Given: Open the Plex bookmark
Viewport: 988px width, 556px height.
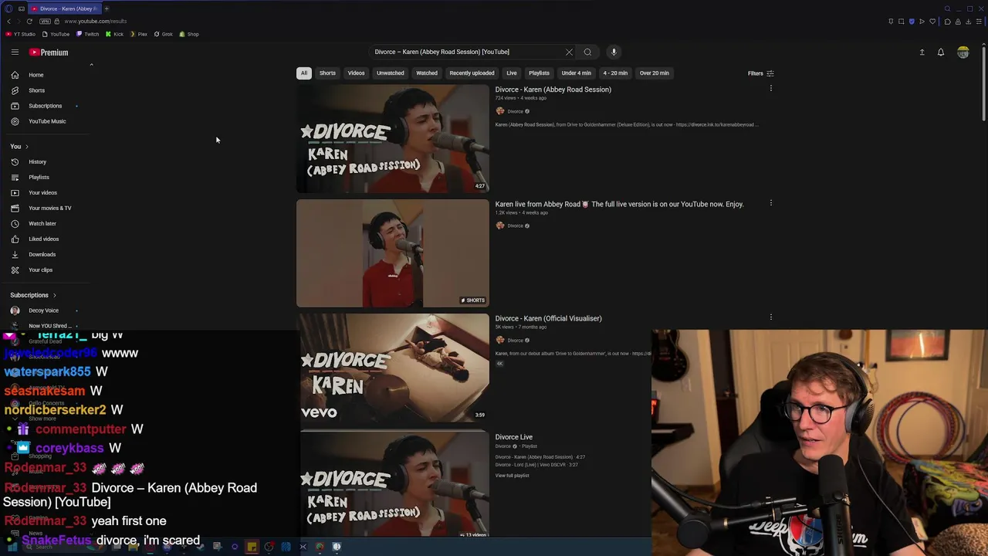Looking at the screenshot, I should point(138,34).
